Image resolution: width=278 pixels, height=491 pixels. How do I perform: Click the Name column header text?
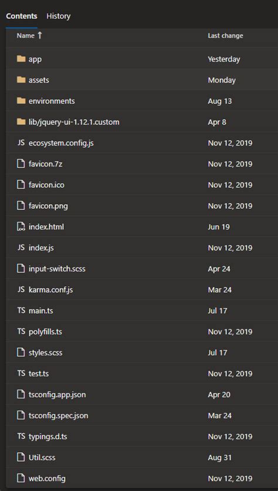point(26,36)
